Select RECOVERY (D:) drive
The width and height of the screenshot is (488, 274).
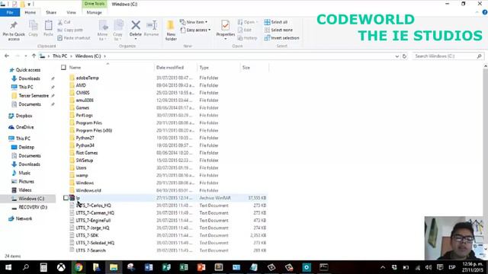30,207
